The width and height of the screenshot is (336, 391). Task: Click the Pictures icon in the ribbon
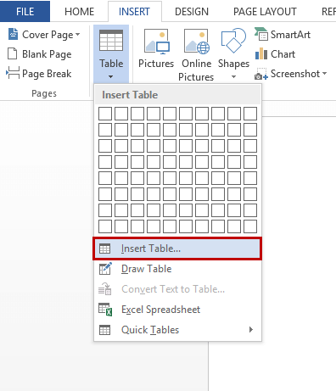tap(157, 42)
